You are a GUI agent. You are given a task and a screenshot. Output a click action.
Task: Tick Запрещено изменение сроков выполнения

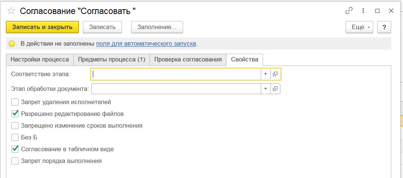(x=15, y=126)
